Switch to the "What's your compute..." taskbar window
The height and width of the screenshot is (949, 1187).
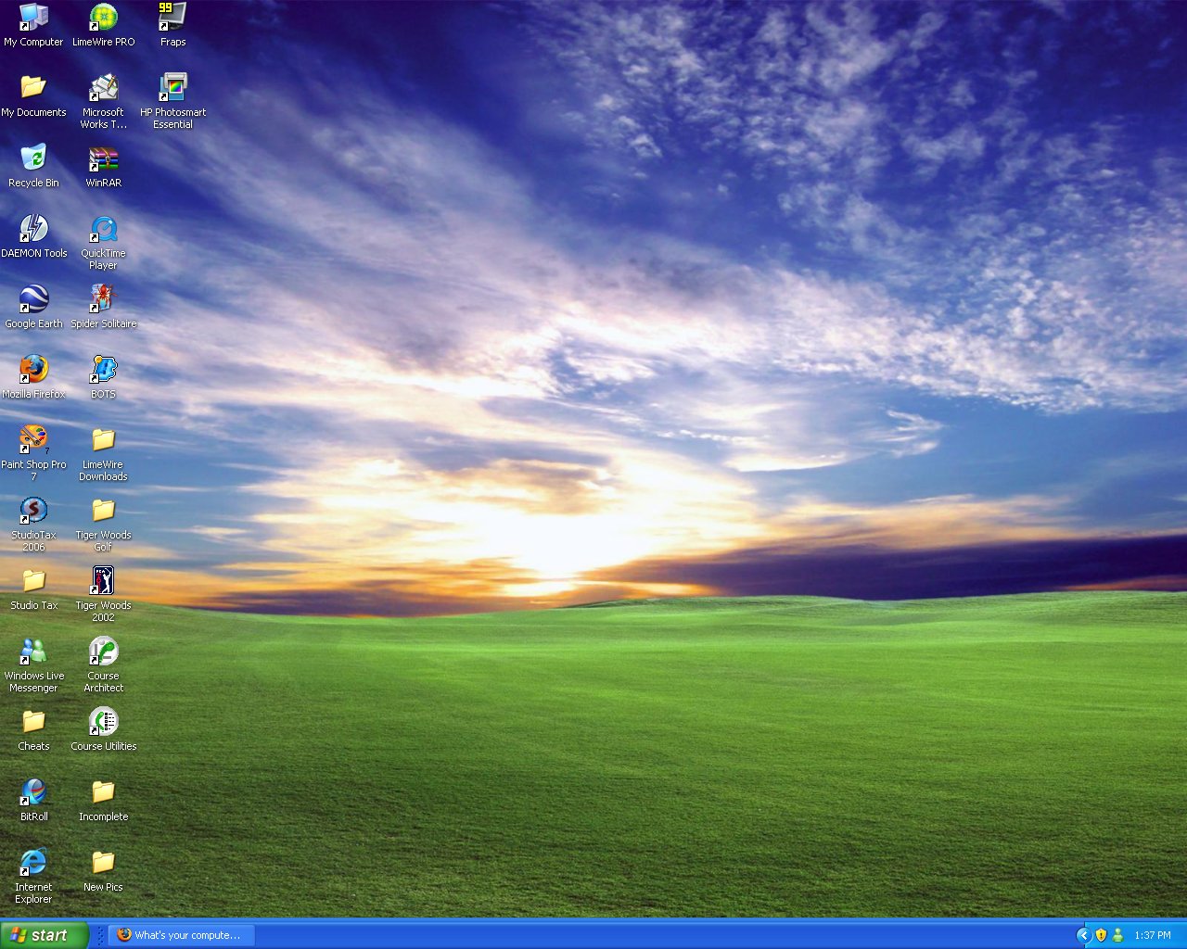[182, 935]
